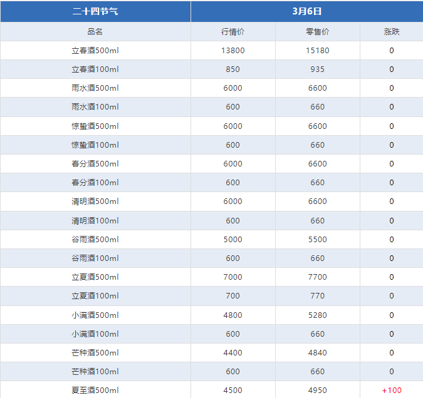Click the 谷雨酒500ml product name
The height and width of the screenshot is (398, 423).
tap(95, 240)
